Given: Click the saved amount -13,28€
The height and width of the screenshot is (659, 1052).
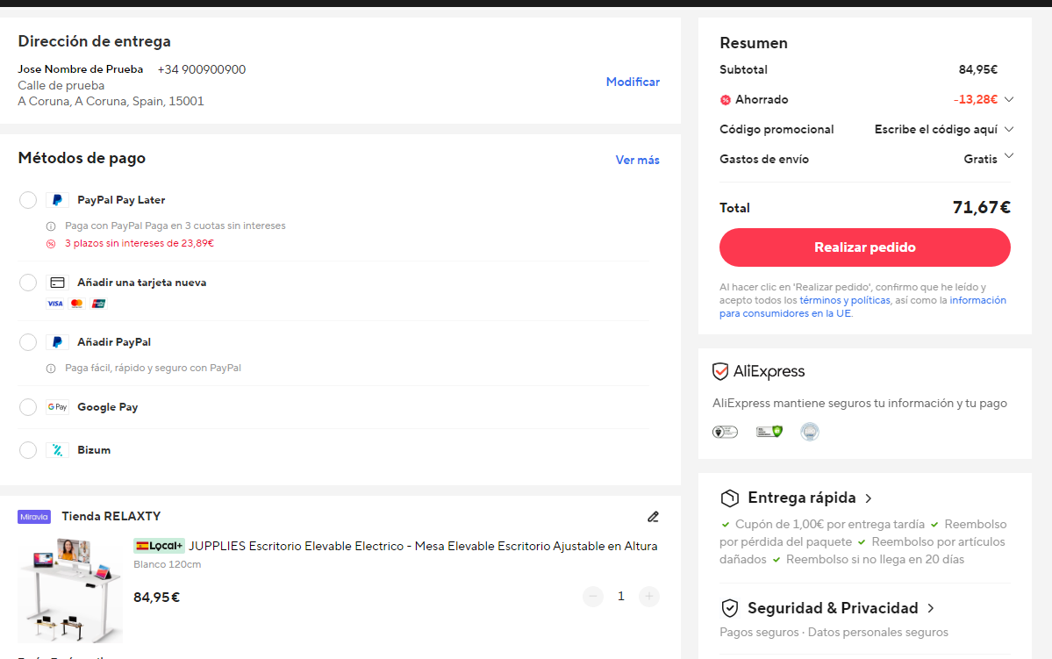Looking at the screenshot, I should 976,100.
